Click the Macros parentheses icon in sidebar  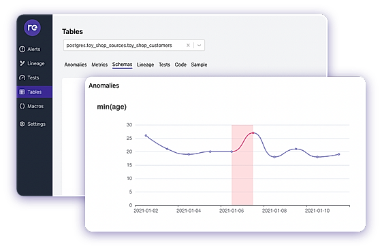point(22,106)
